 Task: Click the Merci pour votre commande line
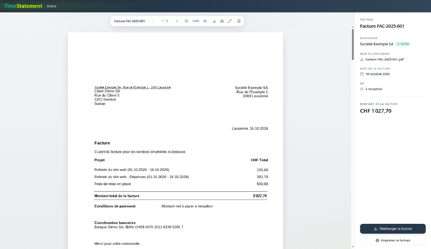pos(117,244)
